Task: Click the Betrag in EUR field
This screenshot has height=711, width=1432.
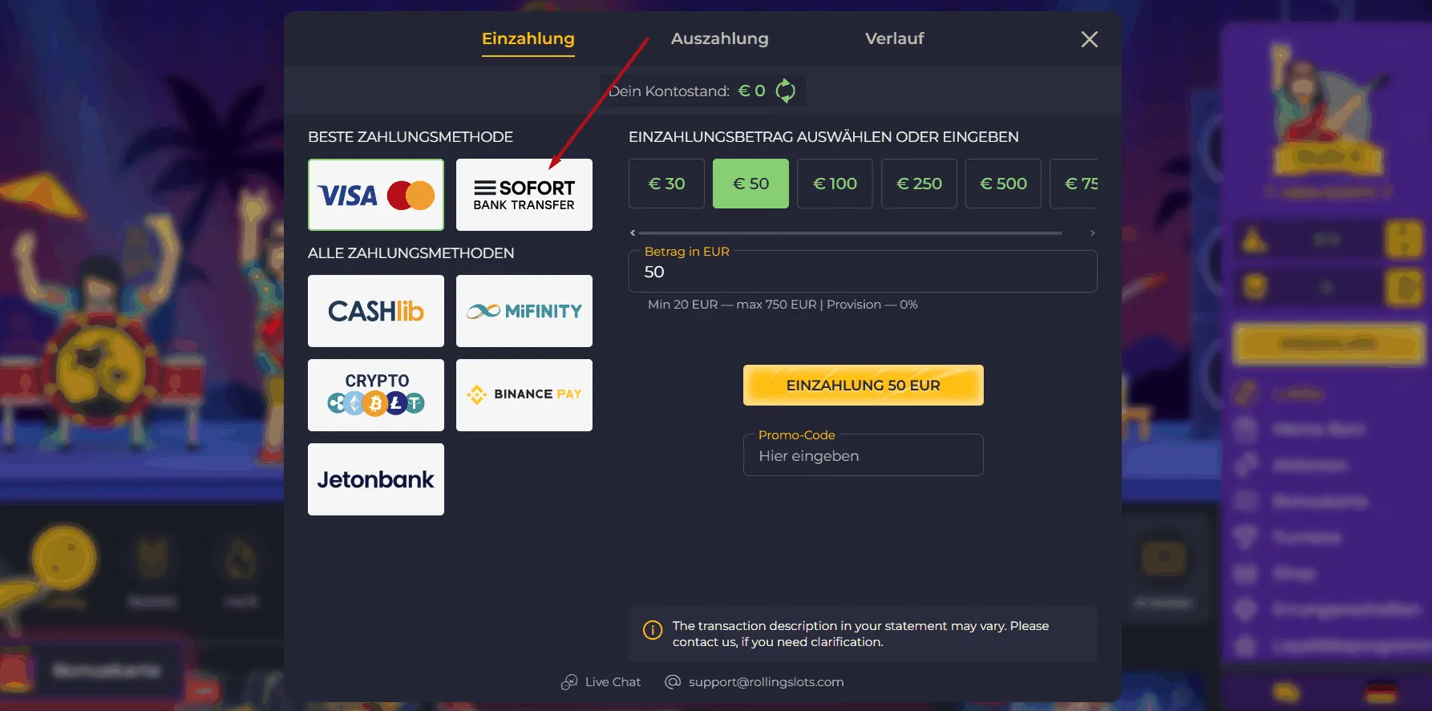Action: pos(863,272)
